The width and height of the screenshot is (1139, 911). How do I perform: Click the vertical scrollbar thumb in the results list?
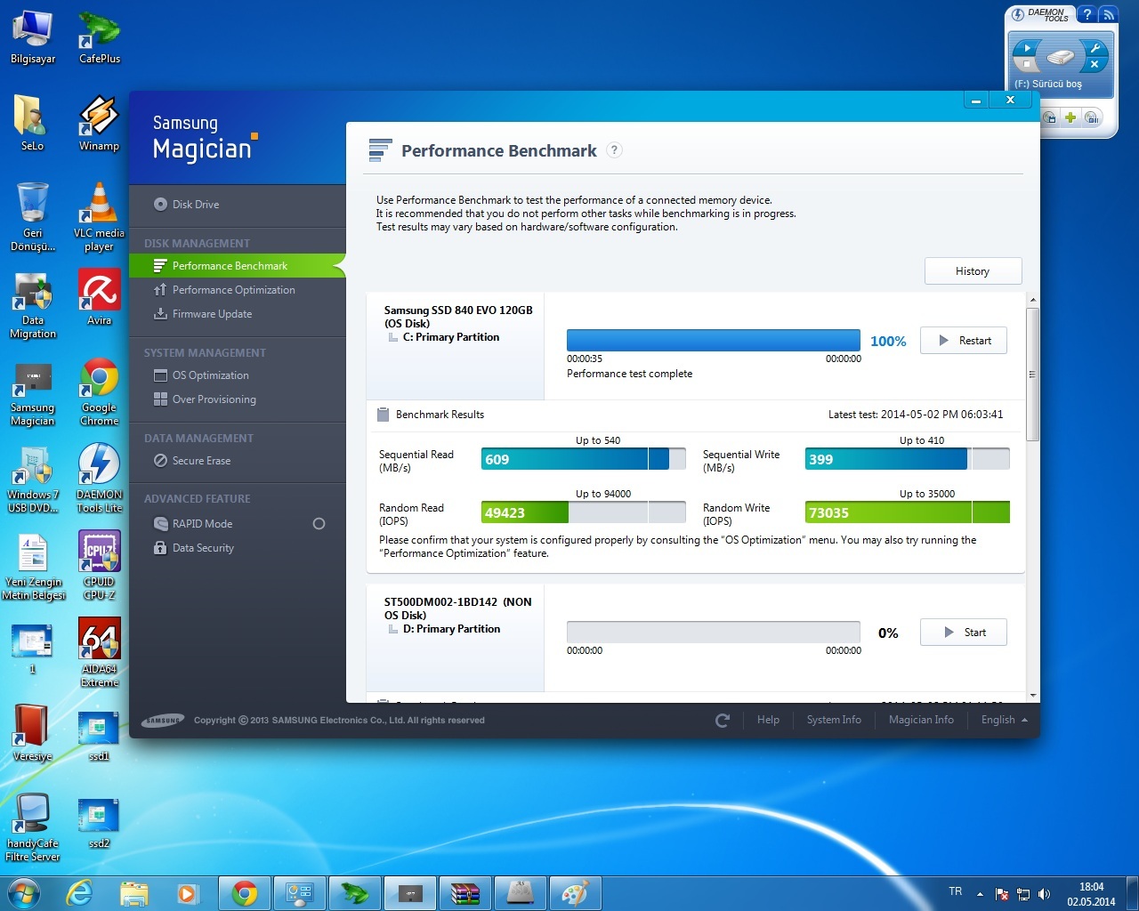(1032, 375)
